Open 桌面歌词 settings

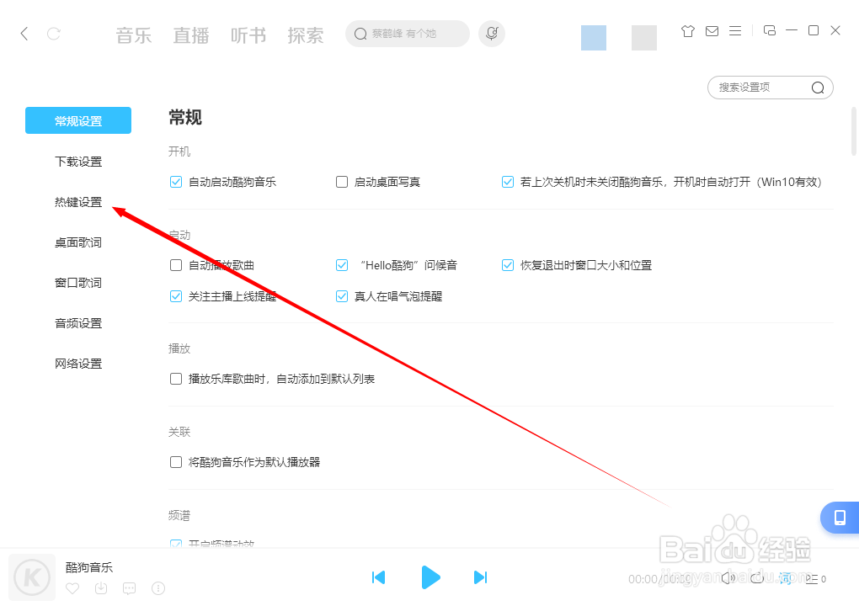[x=78, y=242]
